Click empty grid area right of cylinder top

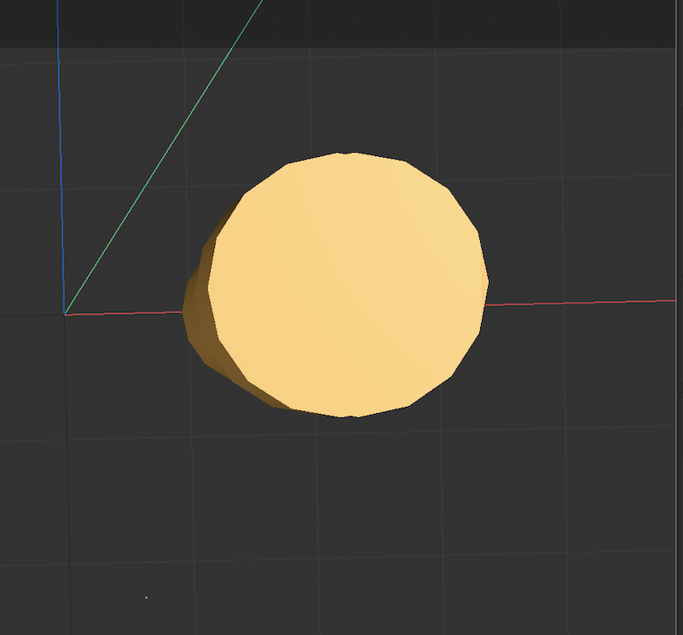[x=572, y=156]
